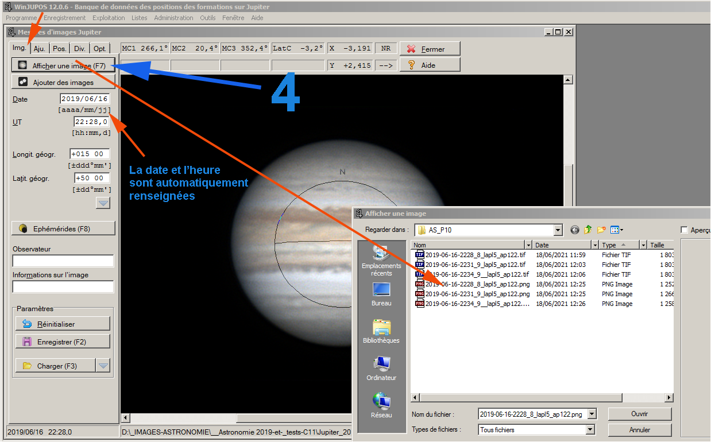Switch to the Opt. tab

point(100,49)
